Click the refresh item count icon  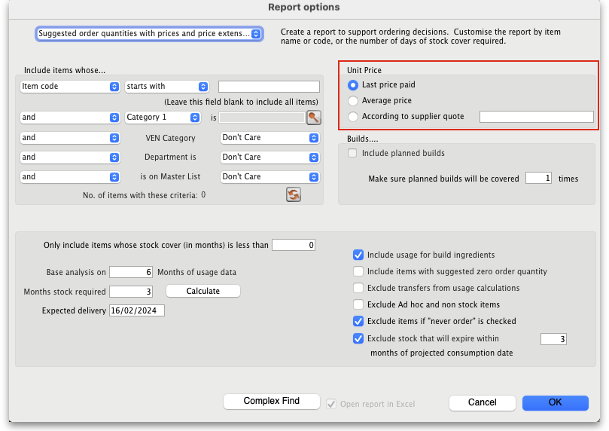[294, 195]
